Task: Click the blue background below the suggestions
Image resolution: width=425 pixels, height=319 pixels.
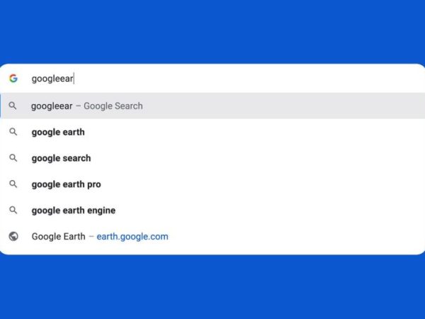Action: tap(212, 288)
